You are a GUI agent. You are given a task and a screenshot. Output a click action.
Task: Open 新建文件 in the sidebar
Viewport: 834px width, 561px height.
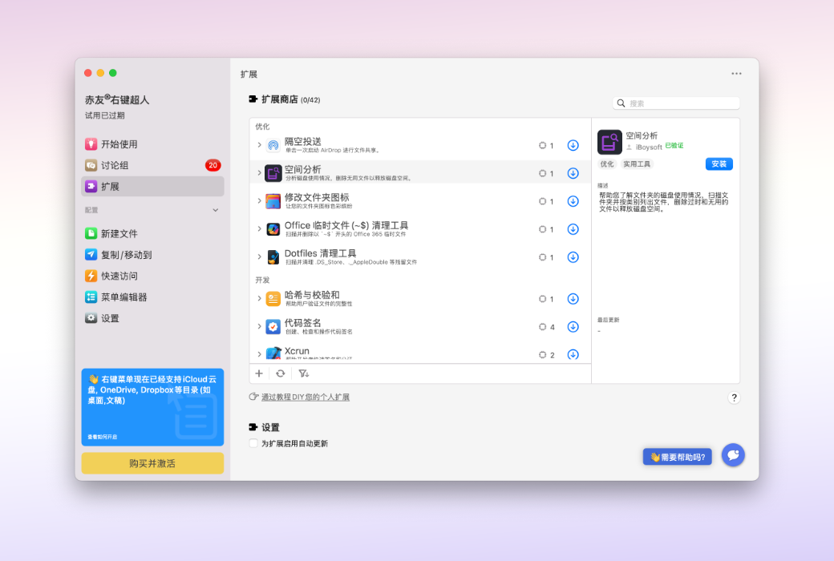tap(152, 233)
